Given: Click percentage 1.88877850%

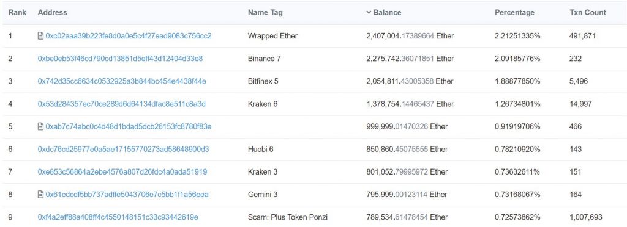Looking at the screenshot, I should [518, 81].
